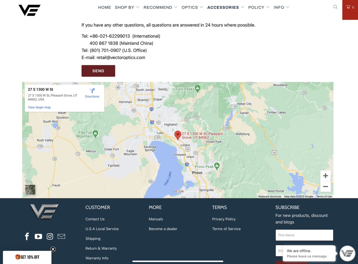Click the Google logo on map
The width and height of the screenshot is (358, 264).
[178, 191]
